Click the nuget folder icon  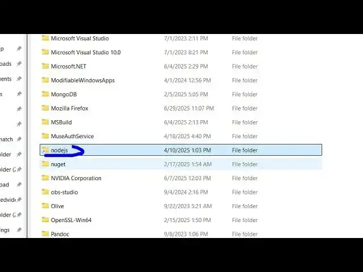click(x=45, y=164)
